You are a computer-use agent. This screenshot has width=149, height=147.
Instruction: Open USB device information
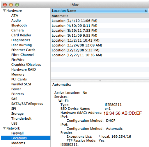(x=14, y=123)
